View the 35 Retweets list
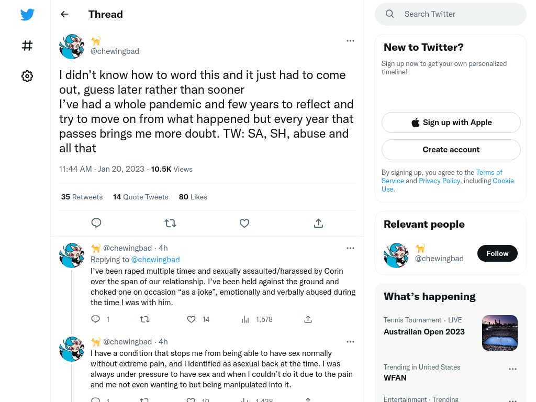Screen dimensions: 536x402 (x=82, y=197)
